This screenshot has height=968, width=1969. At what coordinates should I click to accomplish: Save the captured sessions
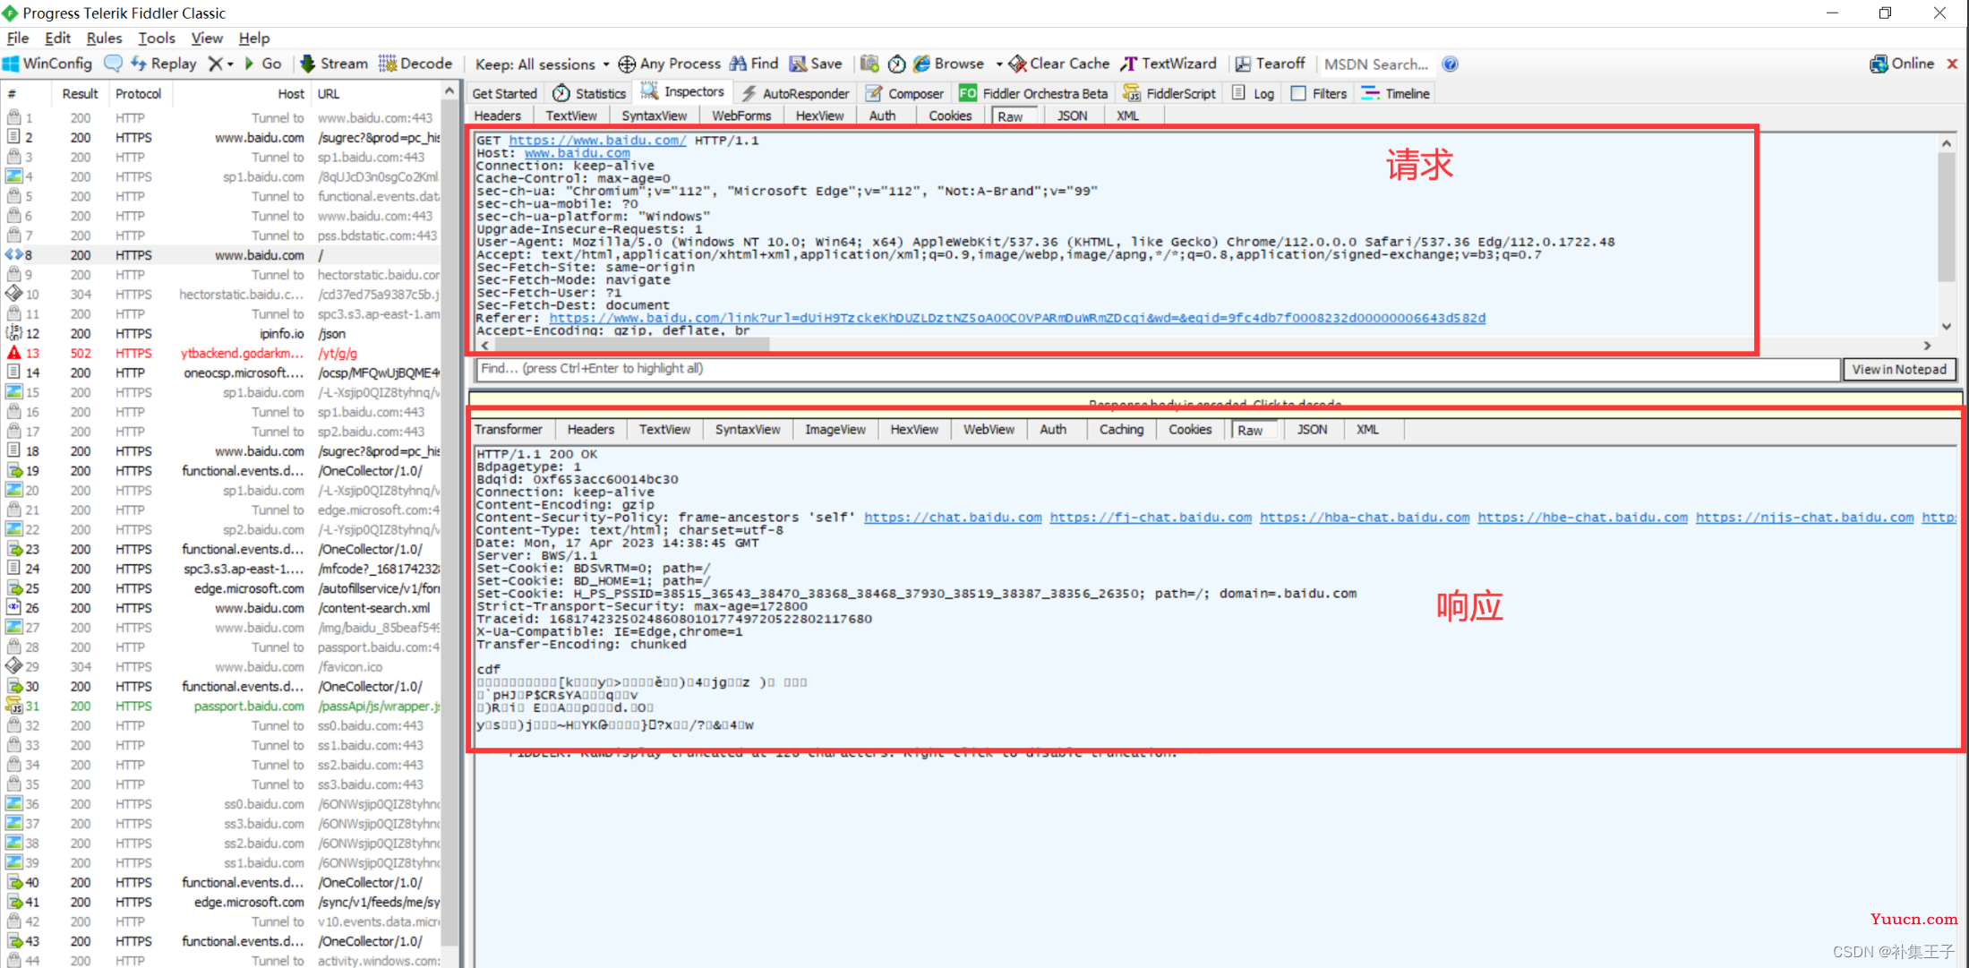816,64
